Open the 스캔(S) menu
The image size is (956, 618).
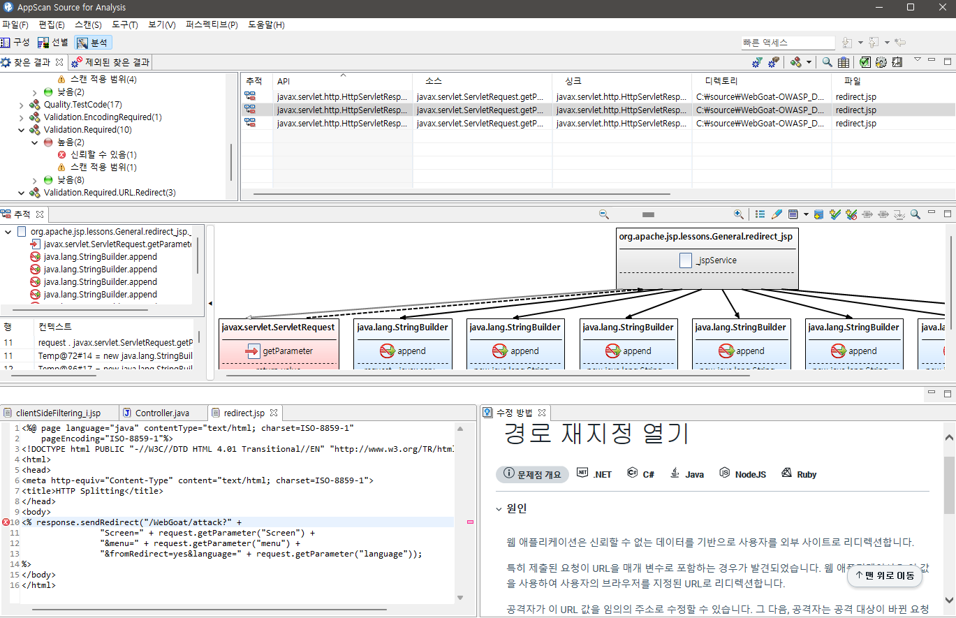88,24
